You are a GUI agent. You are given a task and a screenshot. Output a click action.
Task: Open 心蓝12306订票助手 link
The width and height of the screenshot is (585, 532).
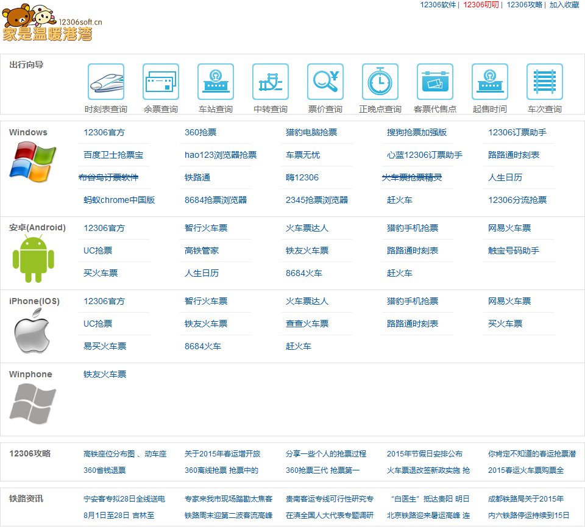pyautogui.click(x=425, y=155)
